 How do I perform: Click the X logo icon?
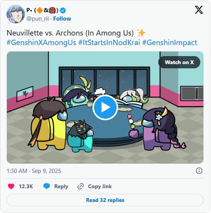pos(199,10)
